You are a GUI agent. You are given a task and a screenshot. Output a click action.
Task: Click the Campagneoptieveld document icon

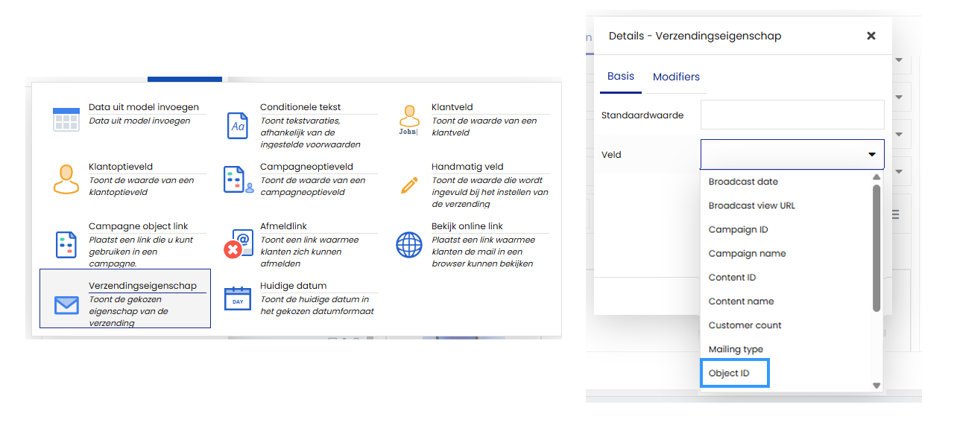238,180
